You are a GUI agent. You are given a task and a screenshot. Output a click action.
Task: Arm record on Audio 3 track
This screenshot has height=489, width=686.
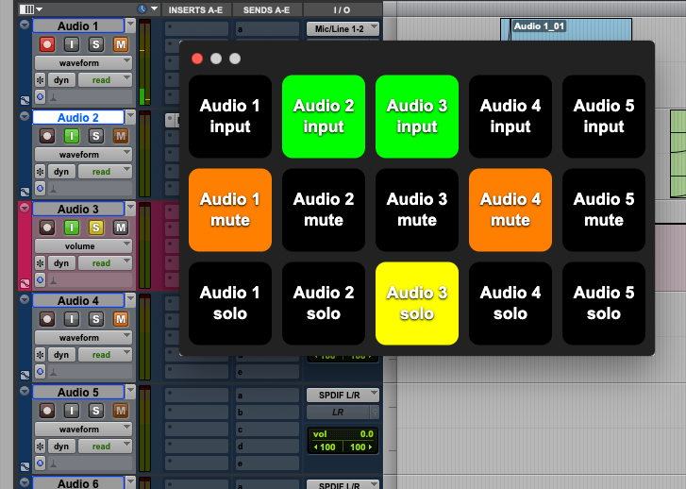coord(47,228)
